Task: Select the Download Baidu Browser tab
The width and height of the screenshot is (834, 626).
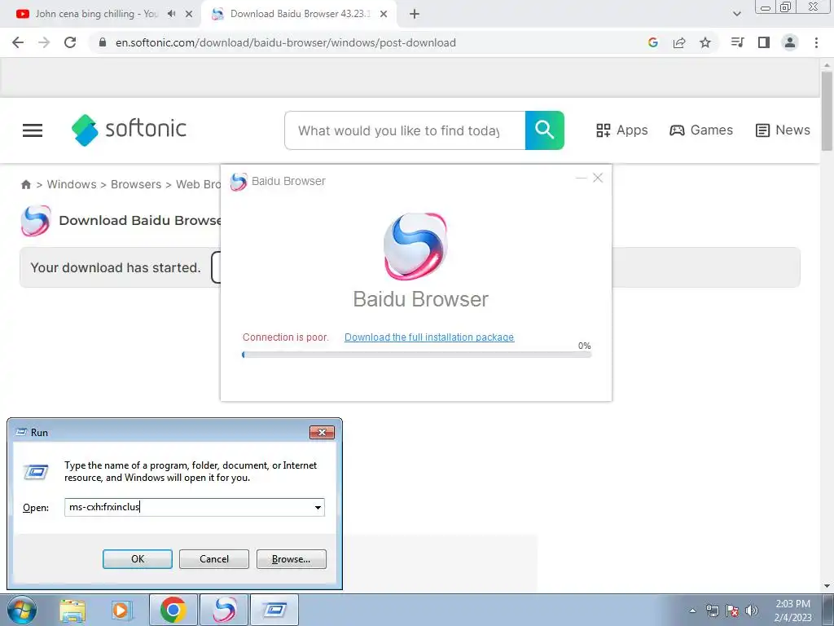Action: click(x=300, y=14)
